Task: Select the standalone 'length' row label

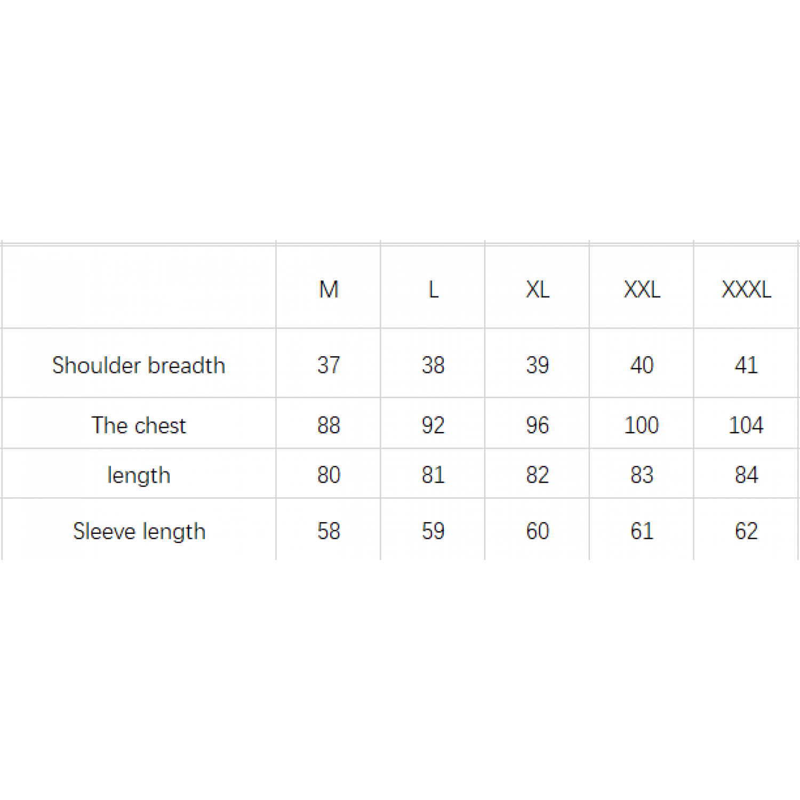Action: pyautogui.click(x=139, y=475)
